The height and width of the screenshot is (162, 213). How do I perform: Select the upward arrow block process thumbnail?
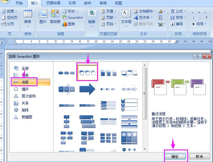tap(66, 89)
